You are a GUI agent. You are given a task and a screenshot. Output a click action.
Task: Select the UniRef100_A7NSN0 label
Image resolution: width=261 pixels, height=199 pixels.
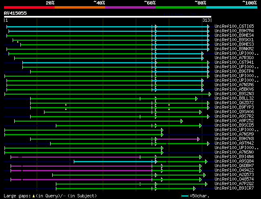(x=234, y=152)
